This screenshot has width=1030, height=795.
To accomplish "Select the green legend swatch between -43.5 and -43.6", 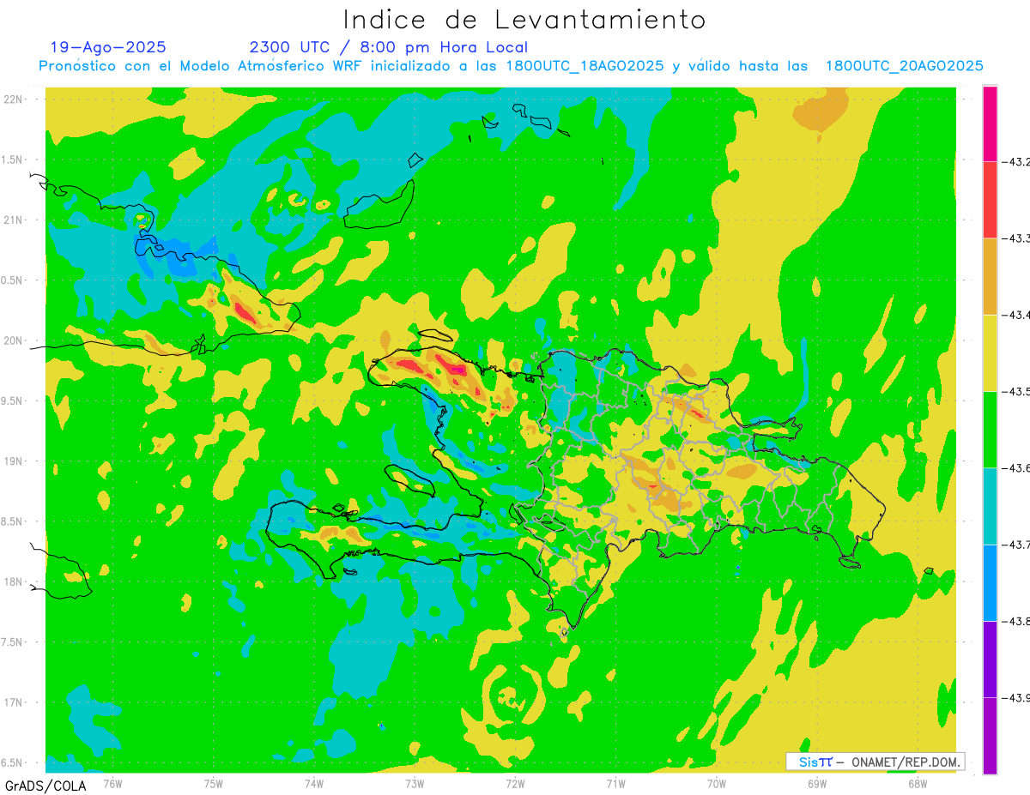I will (990, 429).
